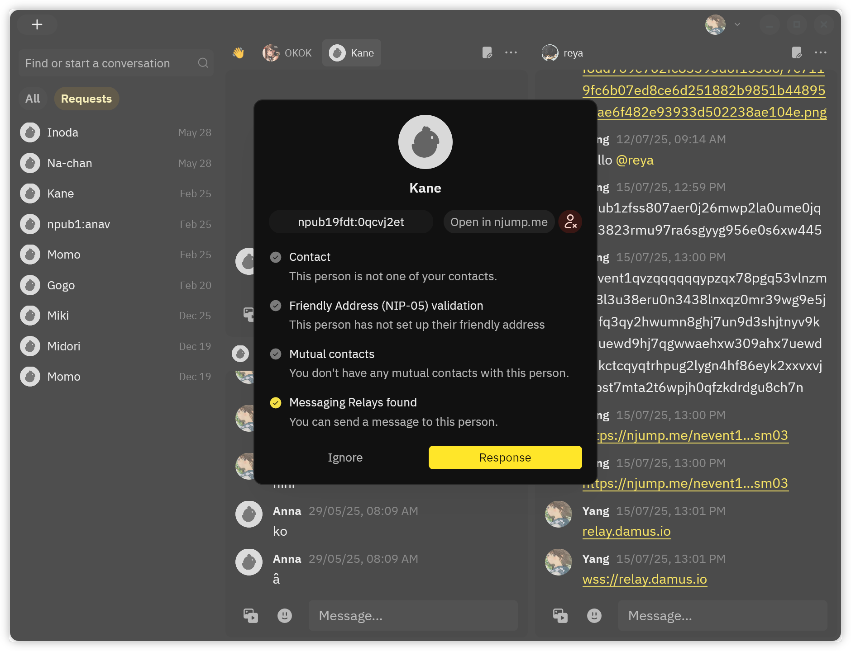Expand the profile avatar dropdown chevron
The image size is (851, 651).
pos(737,24)
